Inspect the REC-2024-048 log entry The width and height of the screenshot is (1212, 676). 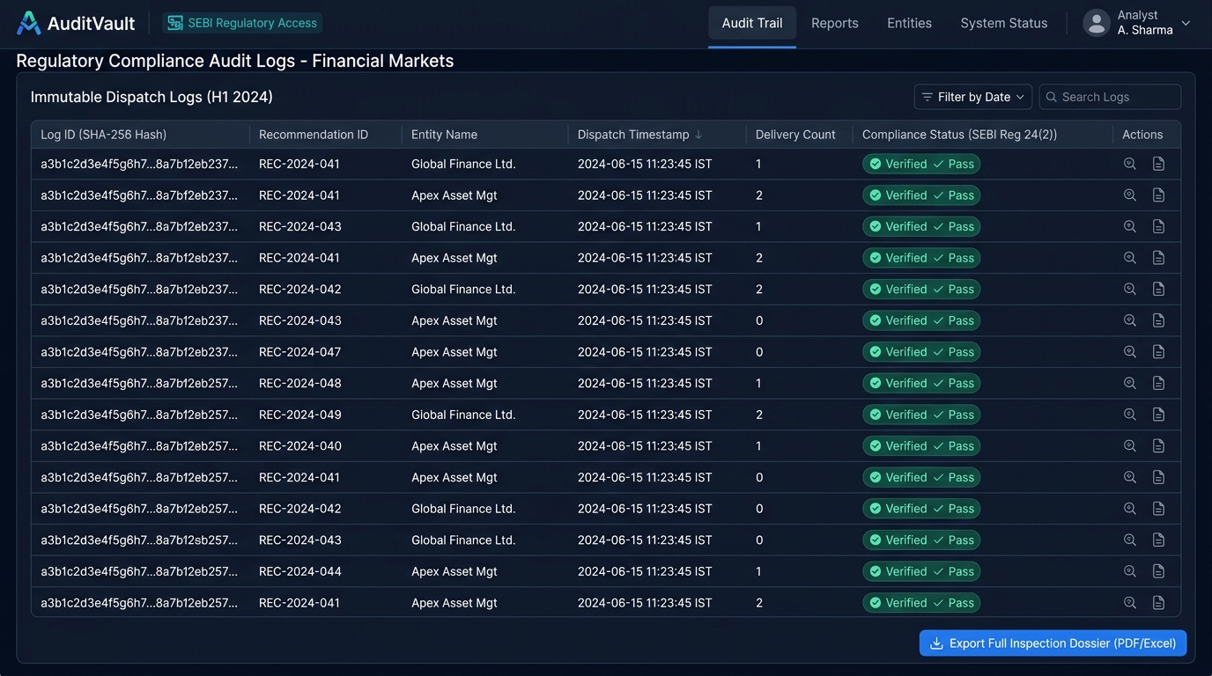coord(1130,384)
